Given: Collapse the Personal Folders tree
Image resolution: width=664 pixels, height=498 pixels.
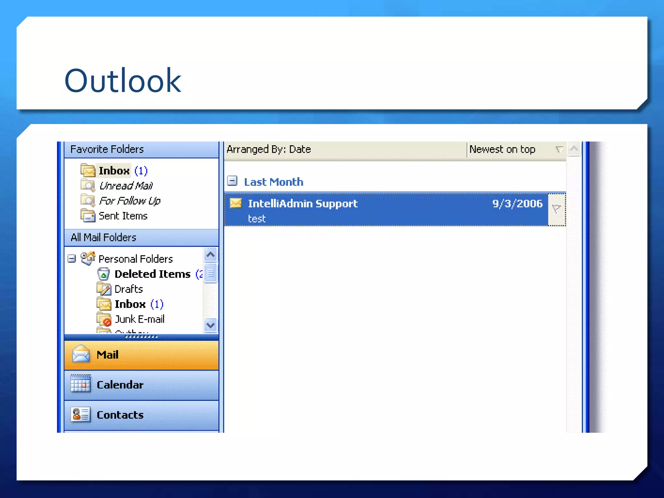Looking at the screenshot, I should [x=72, y=259].
